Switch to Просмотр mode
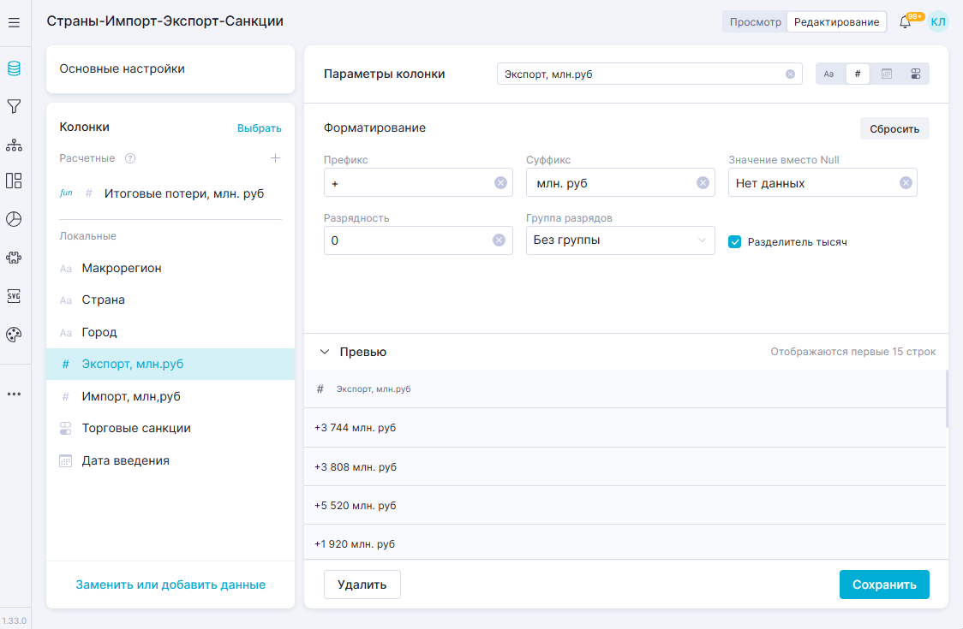The image size is (963, 629). tap(754, 22)
